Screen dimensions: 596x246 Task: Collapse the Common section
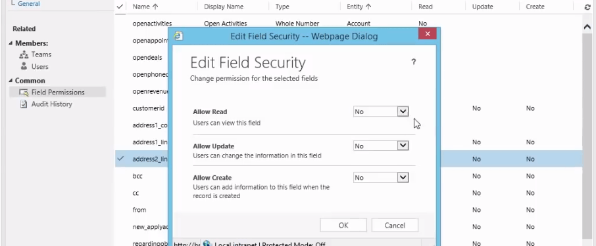11,81
